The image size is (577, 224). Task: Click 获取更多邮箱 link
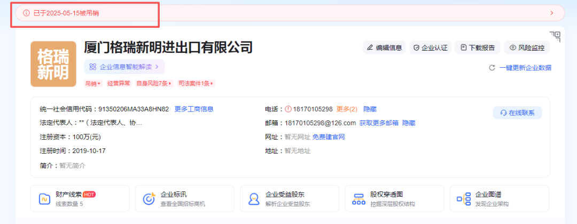point(379,123)
